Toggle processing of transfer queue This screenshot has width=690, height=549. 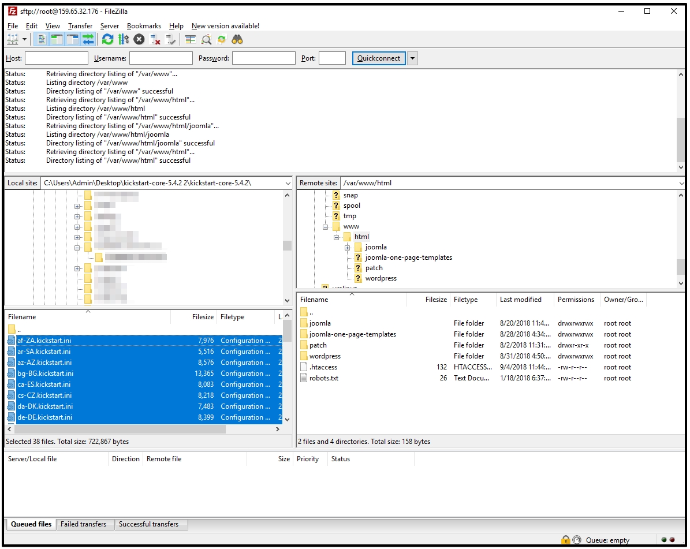124,40
